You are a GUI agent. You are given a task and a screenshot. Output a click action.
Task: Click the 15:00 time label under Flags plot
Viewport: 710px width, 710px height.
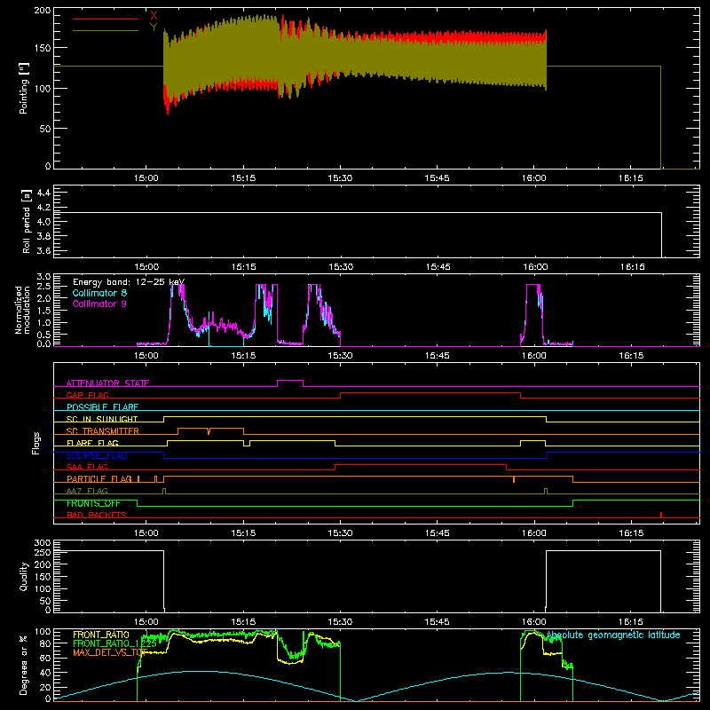(x=146, y=533)
